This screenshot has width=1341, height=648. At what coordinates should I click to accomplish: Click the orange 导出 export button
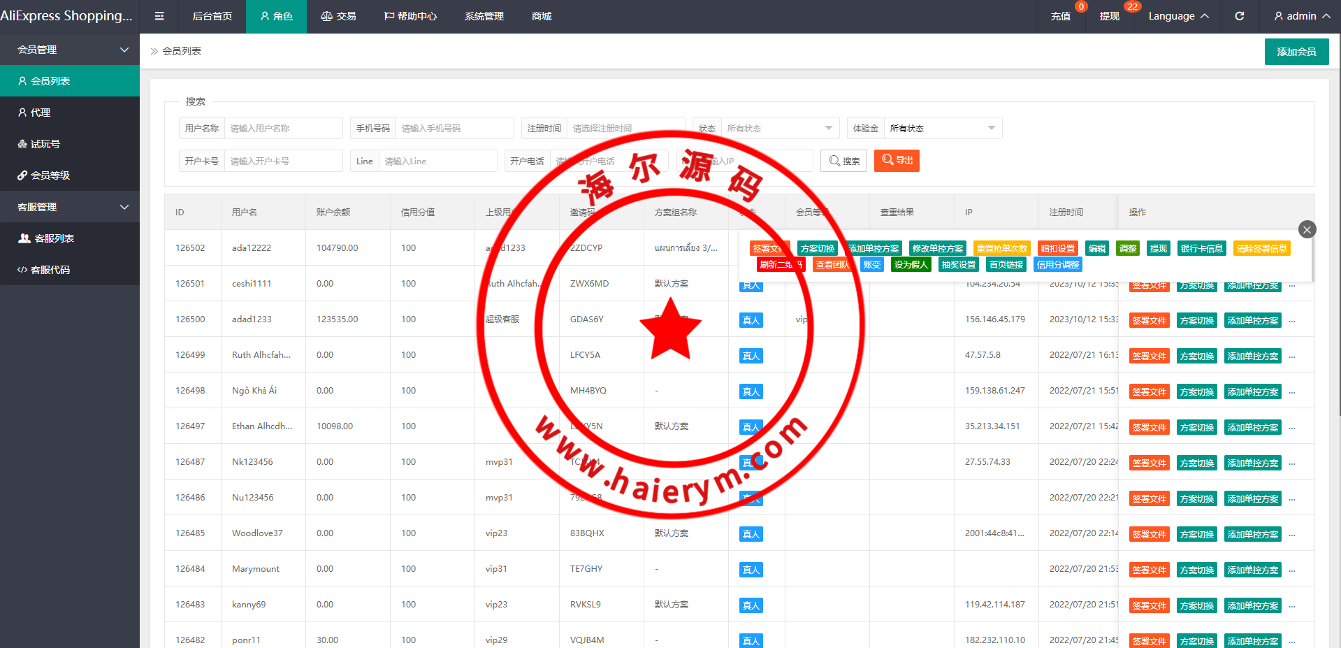[x=897, y=161]
